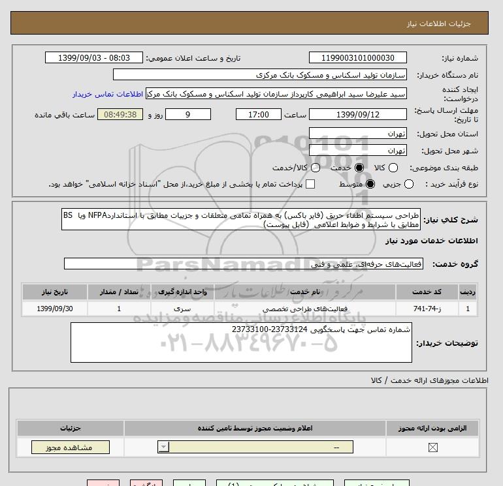503x486 pixels.
Task: Click the license status combo box field
Action: click(255, 447)
